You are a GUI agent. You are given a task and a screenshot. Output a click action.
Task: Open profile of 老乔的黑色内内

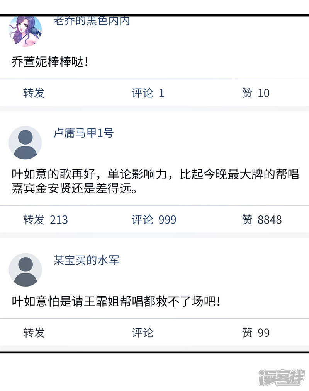pos(91,21)
